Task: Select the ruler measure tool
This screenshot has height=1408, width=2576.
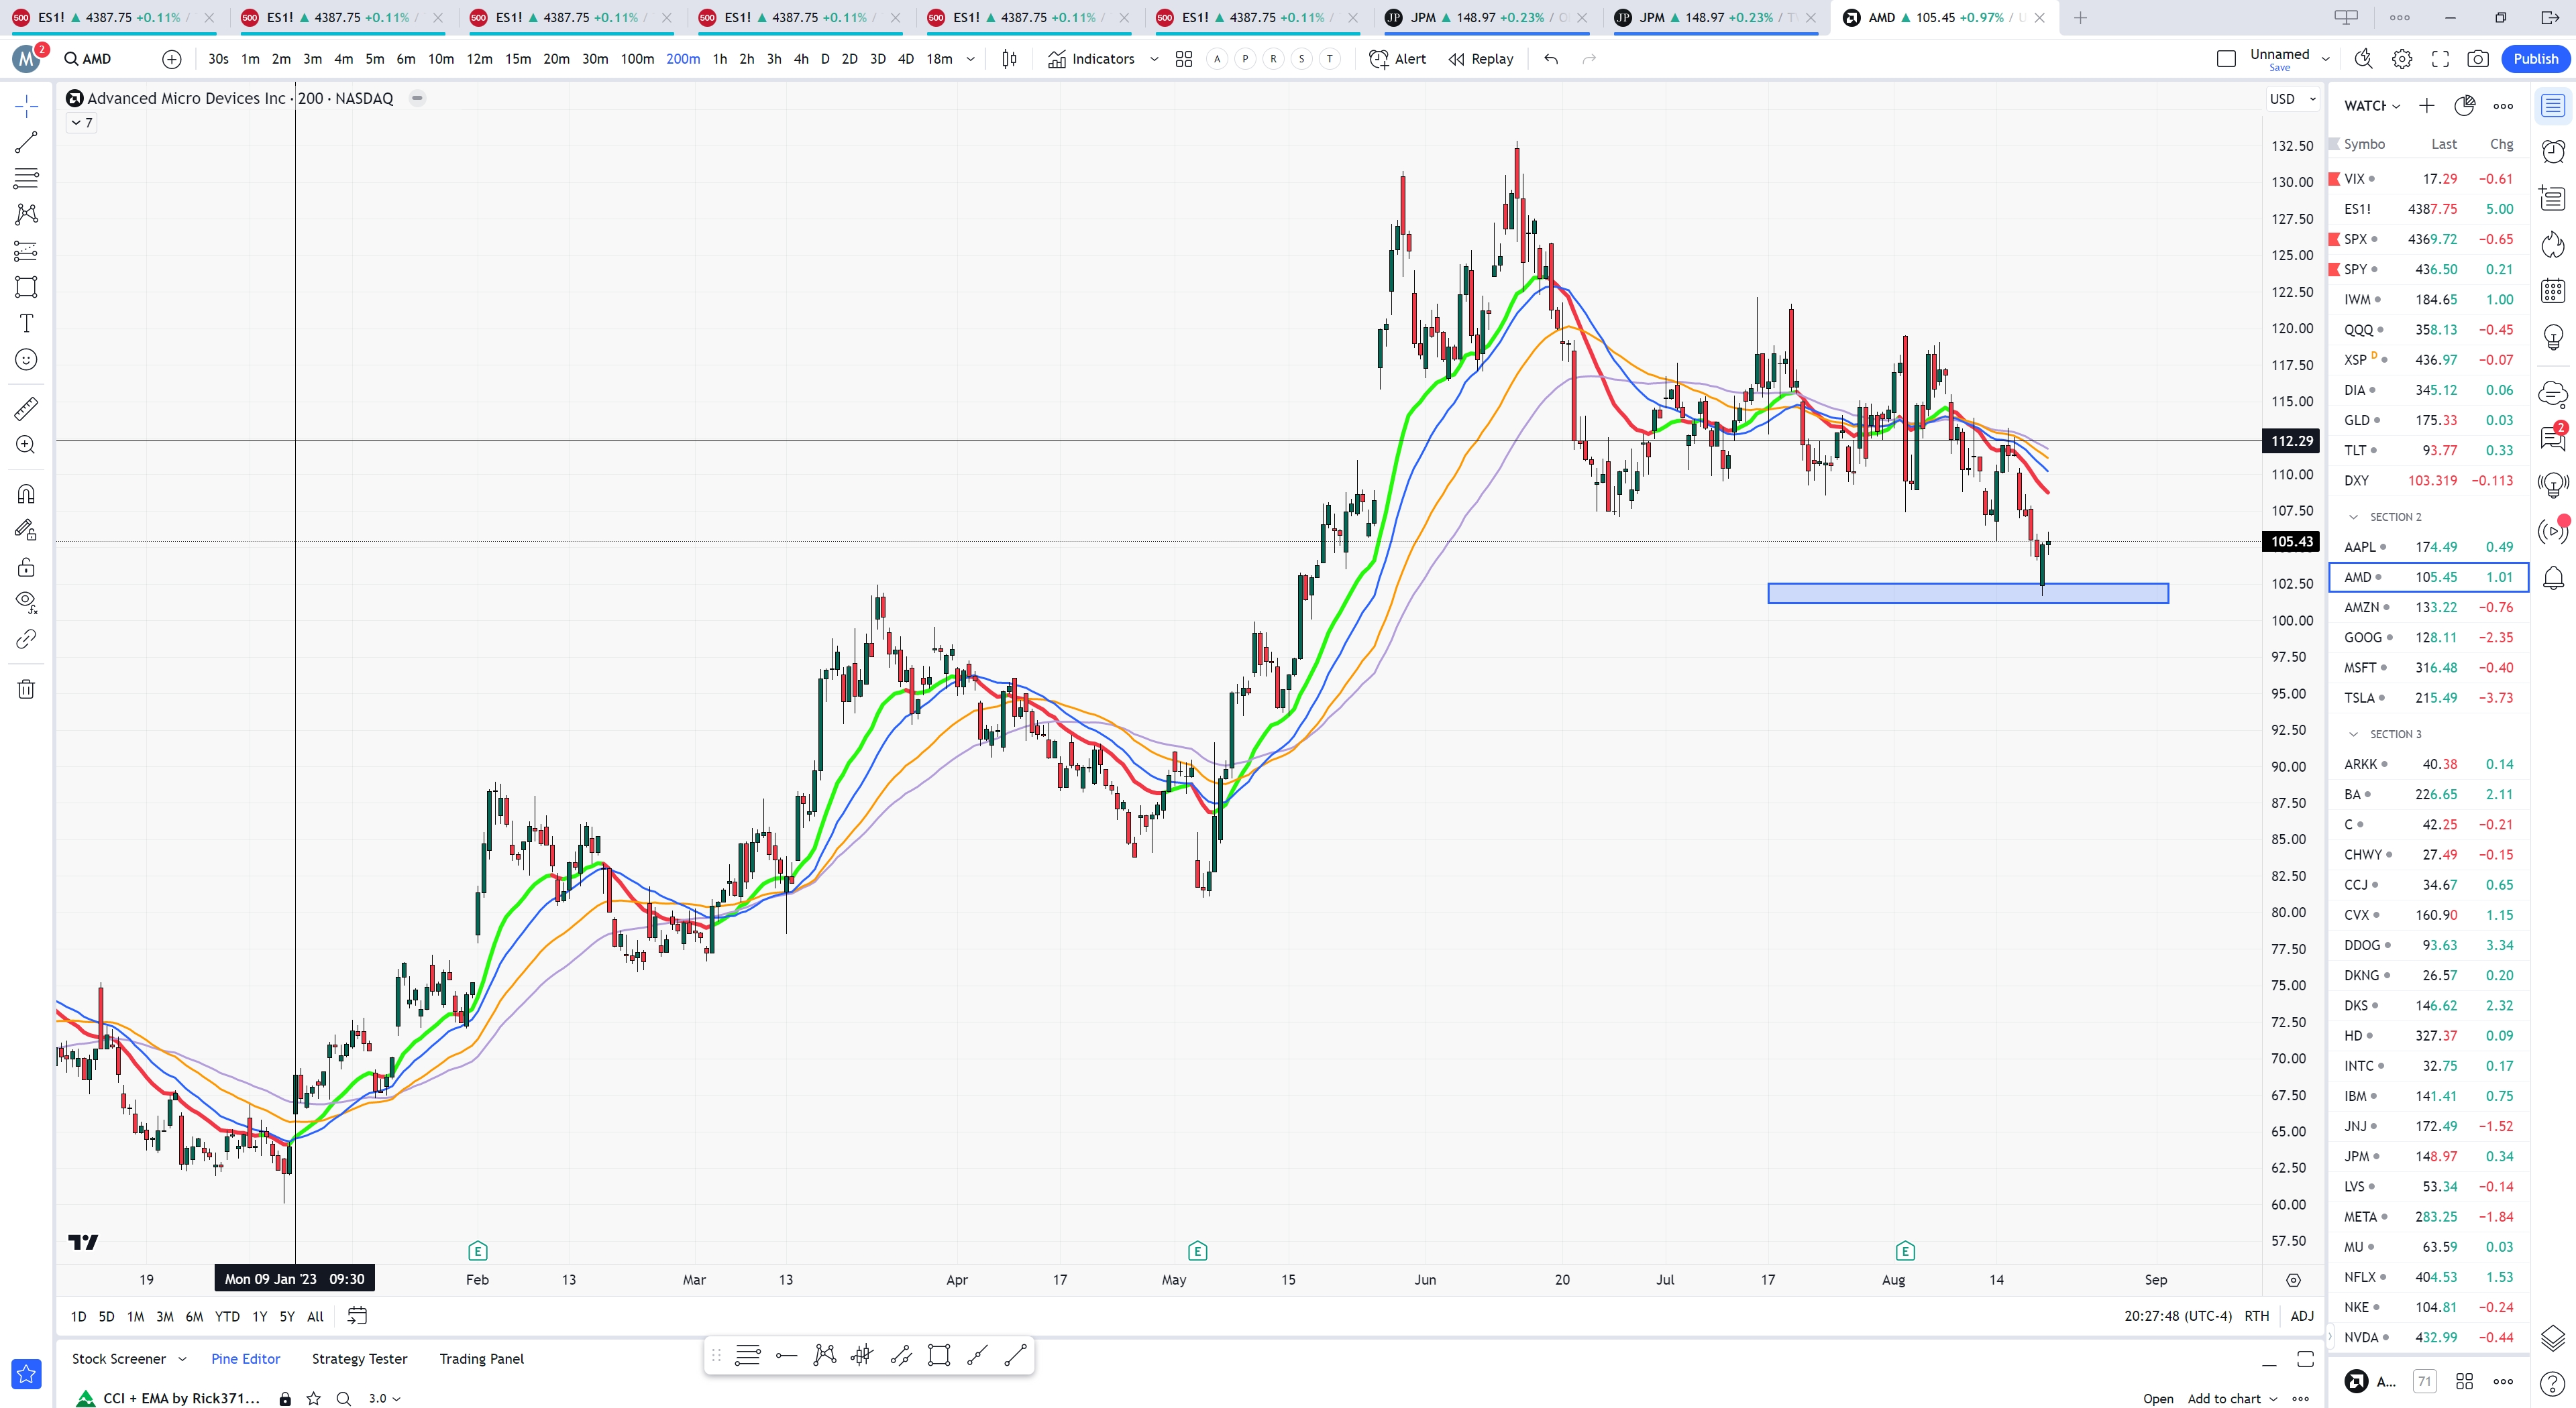Action: click(x=26, y=409)
